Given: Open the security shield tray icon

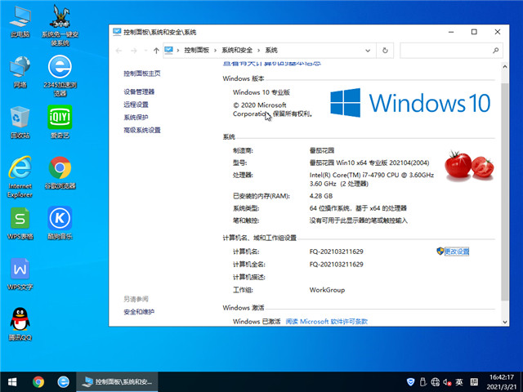Looking at the screenshot, I should point(411,381).
